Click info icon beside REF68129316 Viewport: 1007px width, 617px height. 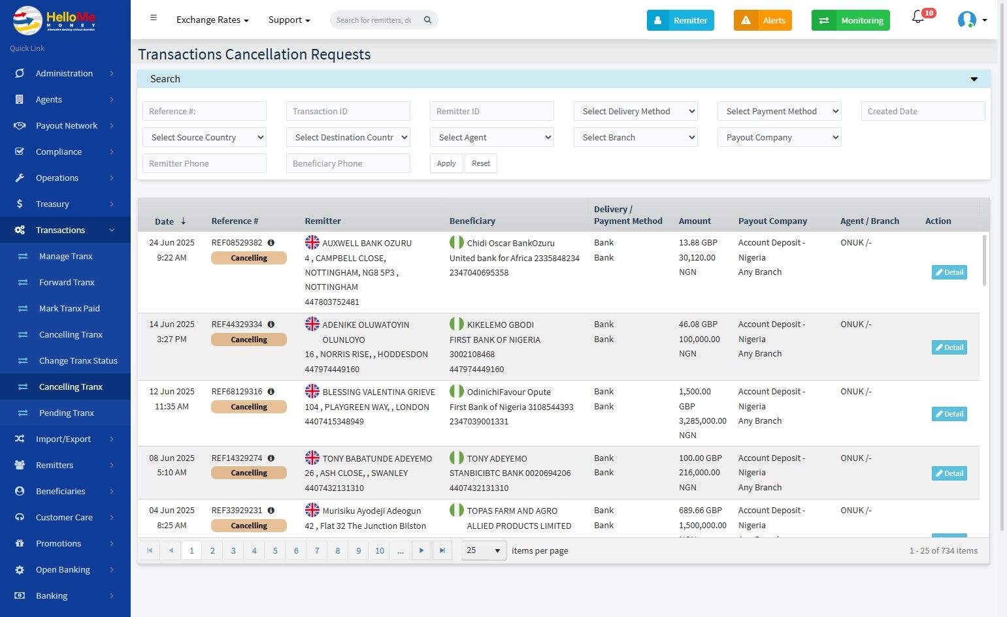[x=271, y=392]
